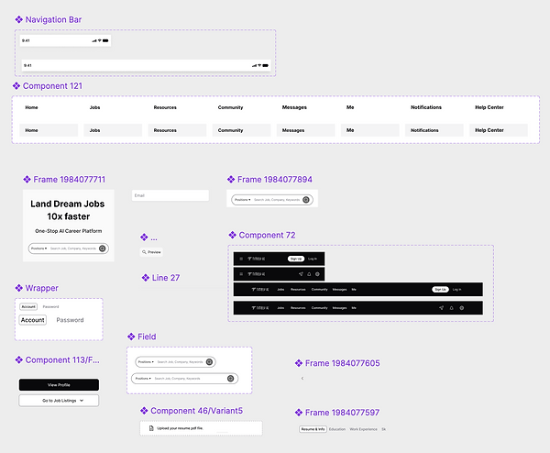Select the large Password tab in Wrapper
The image size is (550, 453).
[x=71, y=320]
